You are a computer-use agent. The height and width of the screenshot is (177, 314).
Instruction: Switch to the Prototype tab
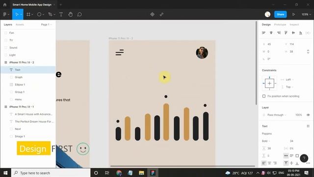coord(280,25)
